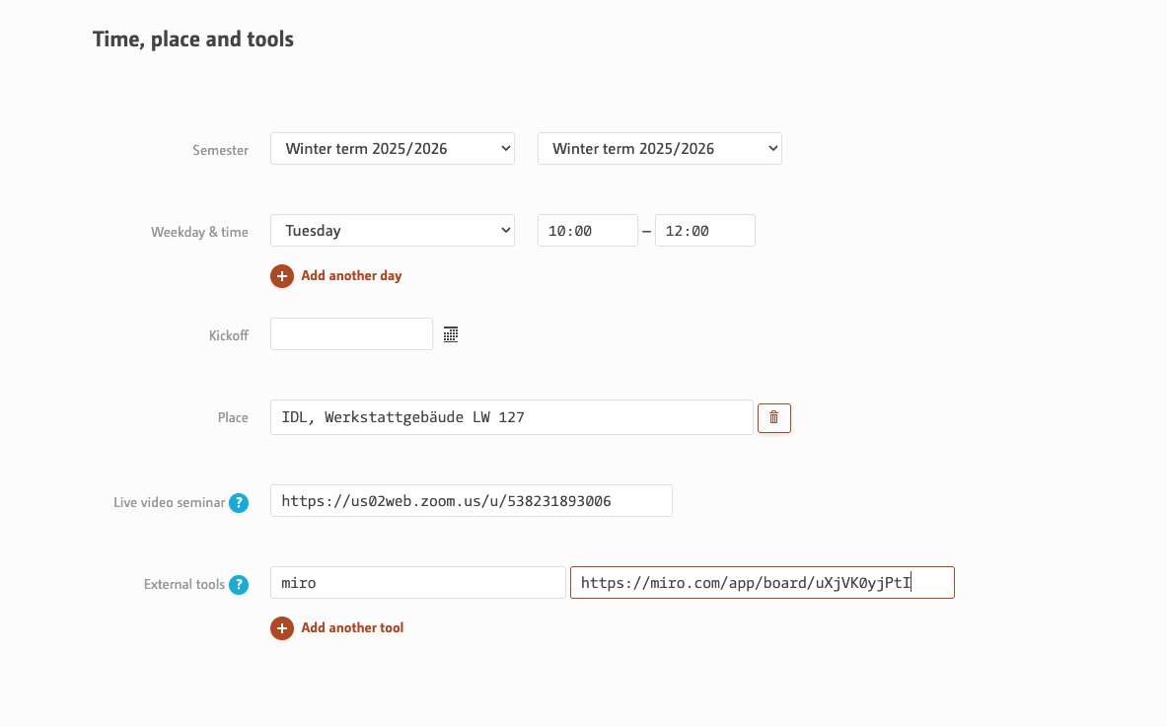Click the Live video seminar zoom URL field

pos(472,501)
